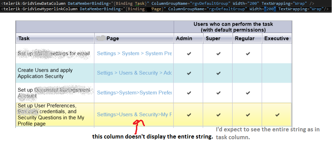Click the Super checkmark for Create Users row

click(x=218, y=73)
